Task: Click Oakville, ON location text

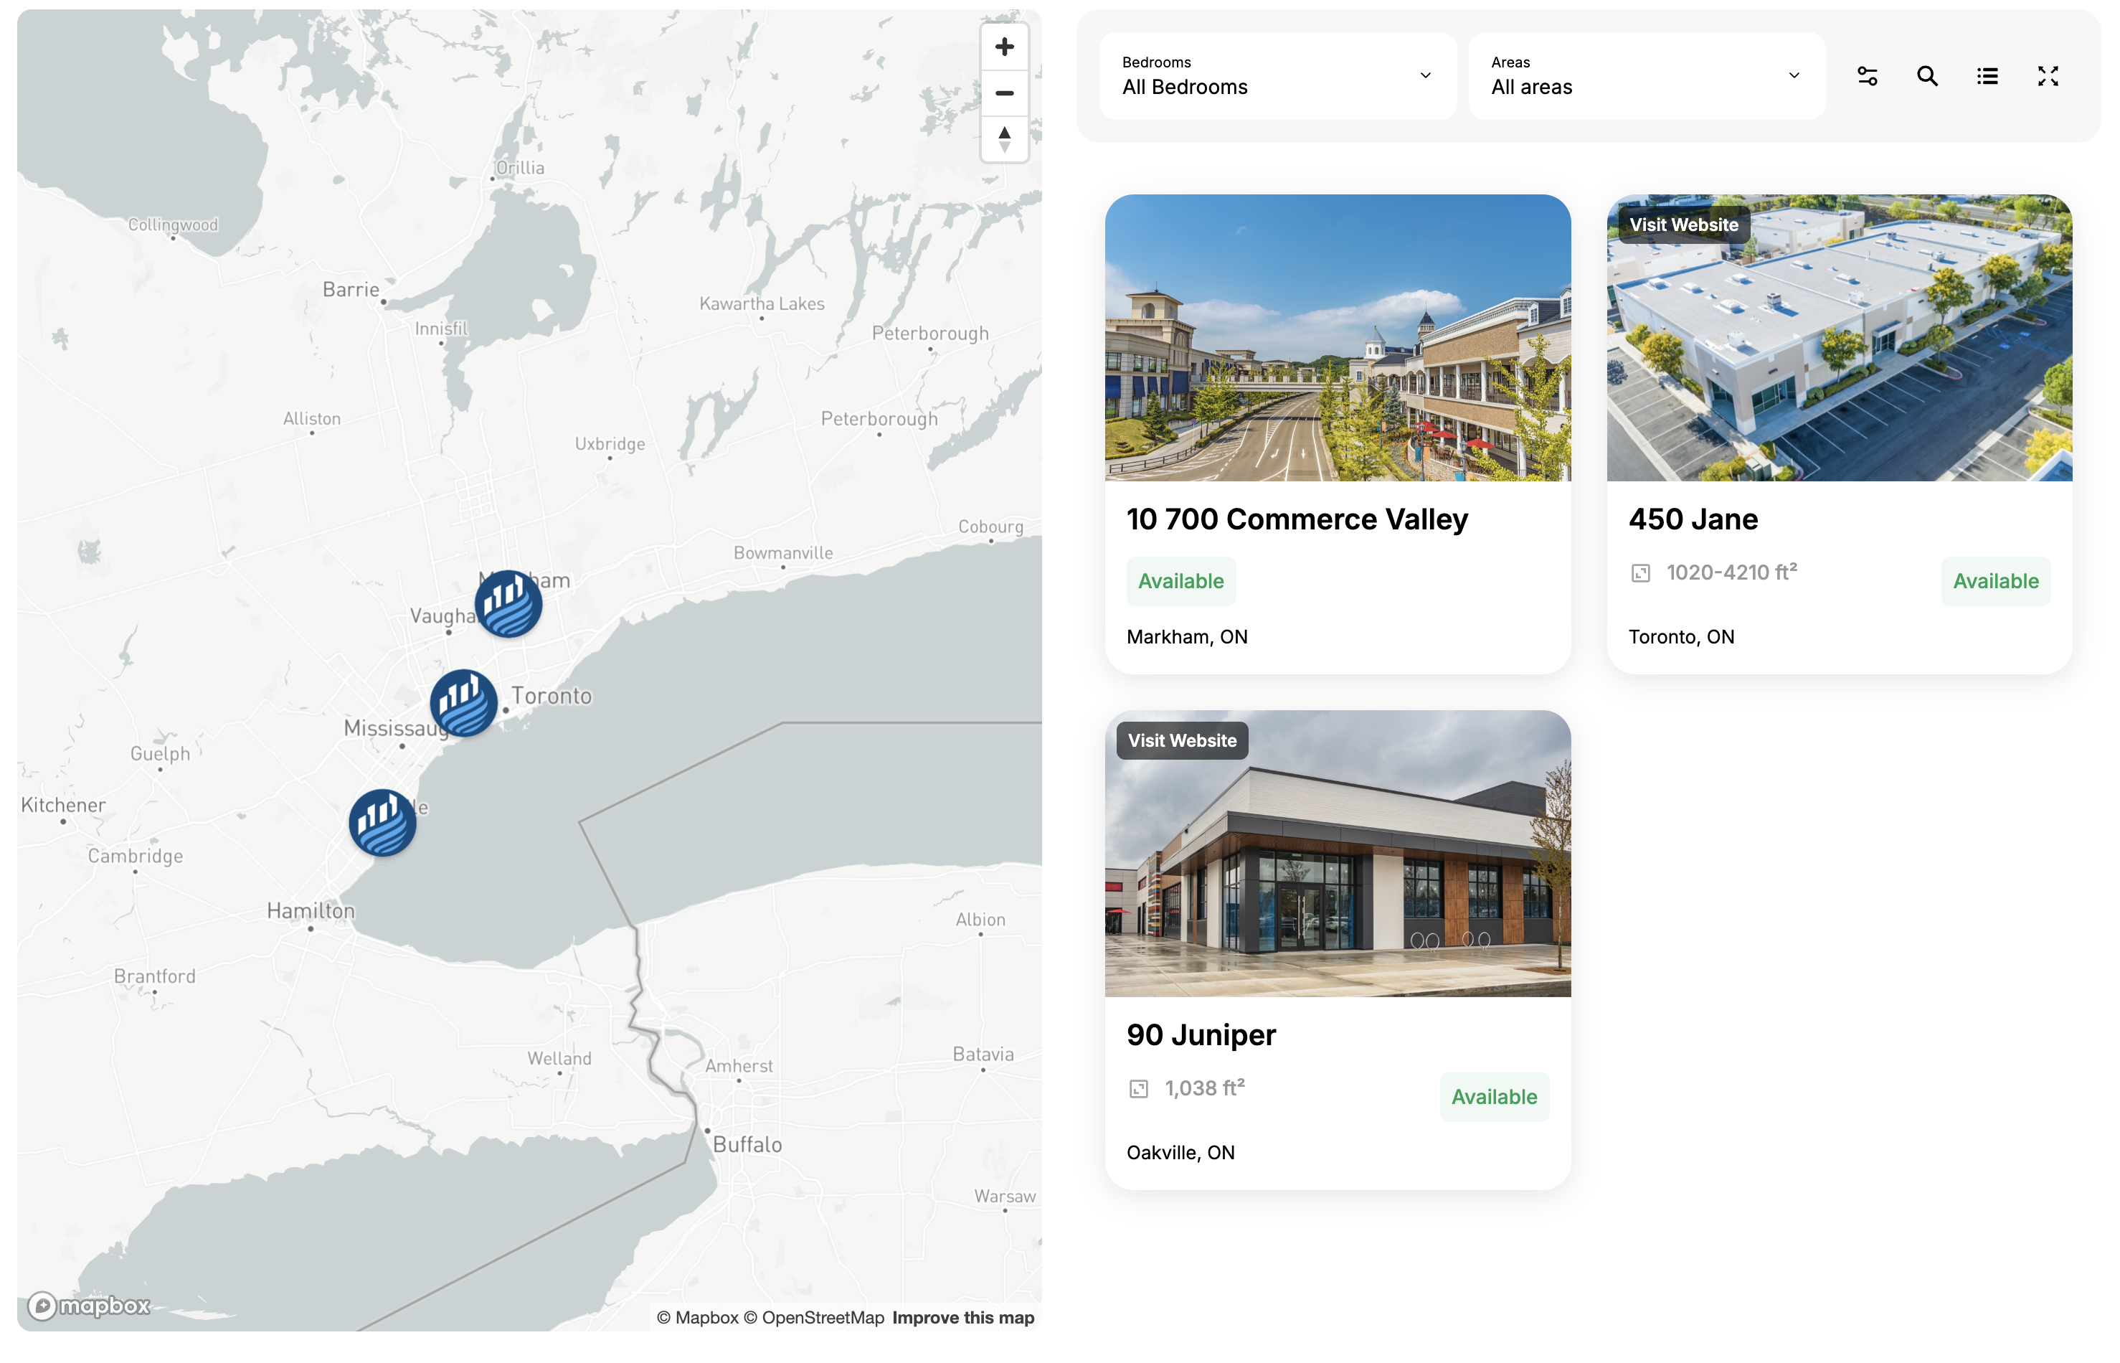Action: [1180, 1154]
